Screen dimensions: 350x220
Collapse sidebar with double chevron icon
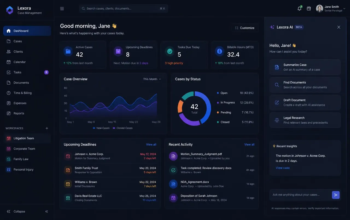tap(46, 212)
